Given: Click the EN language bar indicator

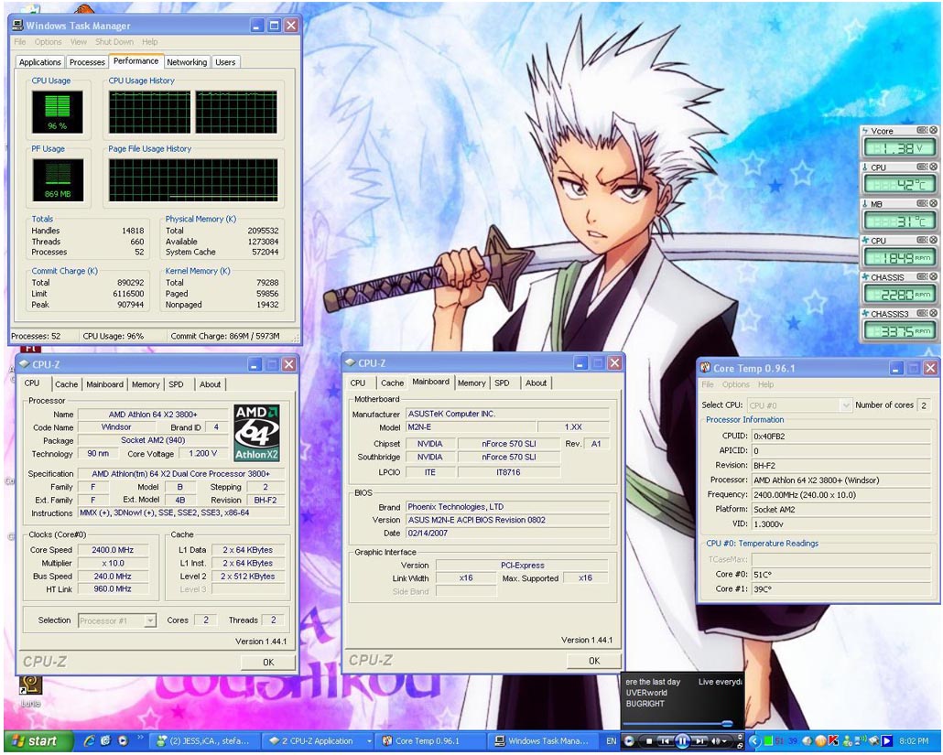Looking at the screenshot, I should 611,741.
